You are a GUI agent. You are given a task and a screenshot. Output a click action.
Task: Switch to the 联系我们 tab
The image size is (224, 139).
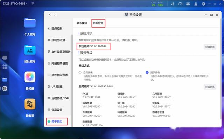click(82, 23)
